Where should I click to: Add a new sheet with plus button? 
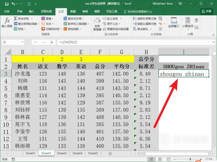tap(110, 154)
